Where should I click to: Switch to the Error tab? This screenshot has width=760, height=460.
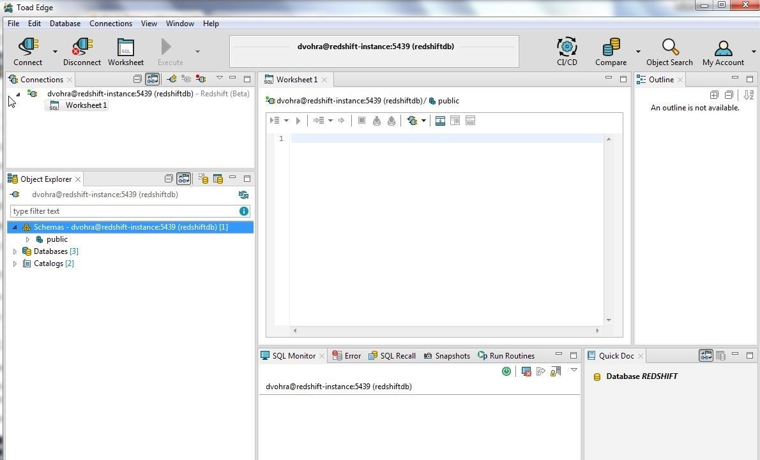[x=347, y=355]
